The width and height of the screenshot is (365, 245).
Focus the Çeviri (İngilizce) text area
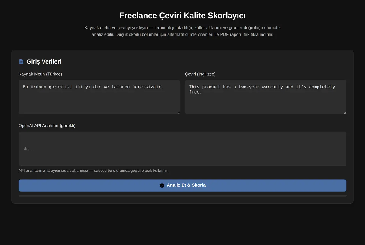pos(266,97)
